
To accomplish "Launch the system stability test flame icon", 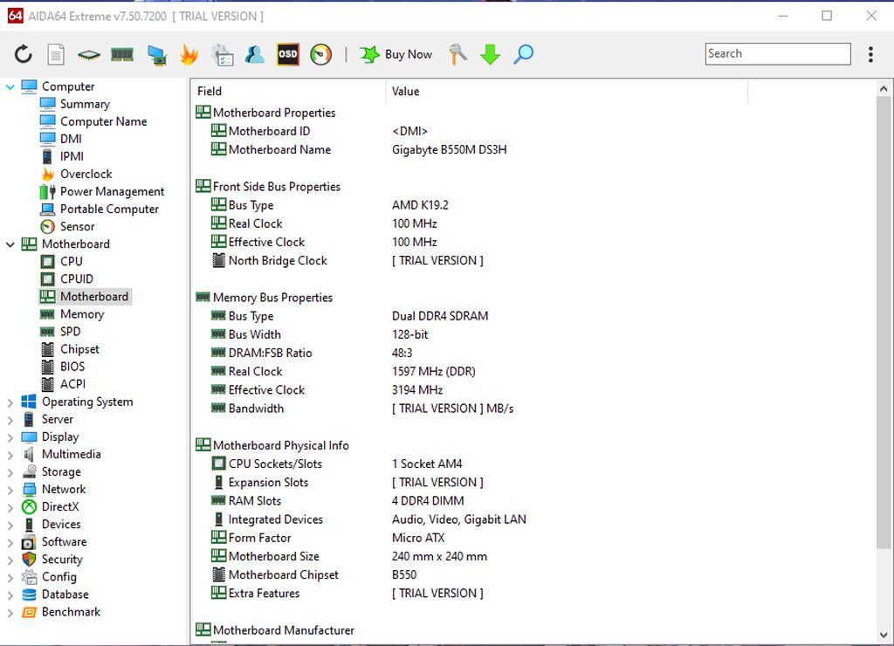I will point(189,55).
